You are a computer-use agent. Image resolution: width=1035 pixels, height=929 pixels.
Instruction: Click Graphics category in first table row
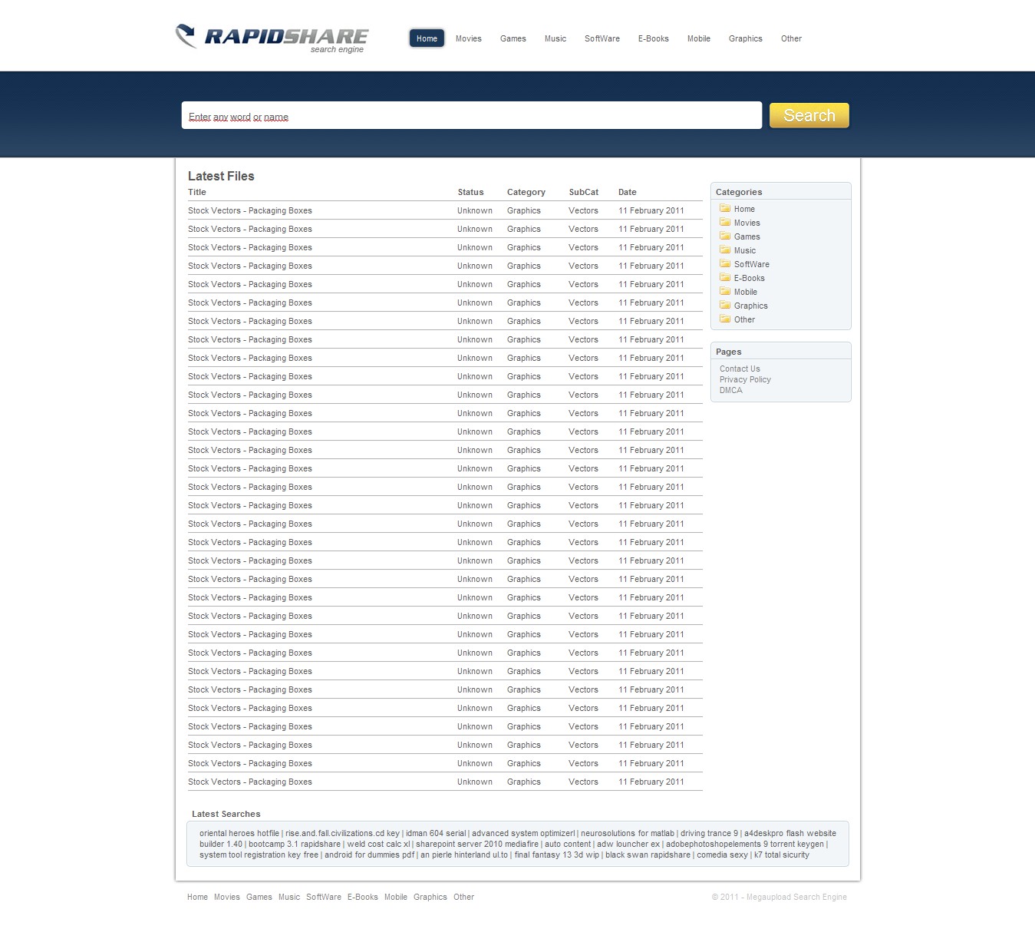[524, 210]
